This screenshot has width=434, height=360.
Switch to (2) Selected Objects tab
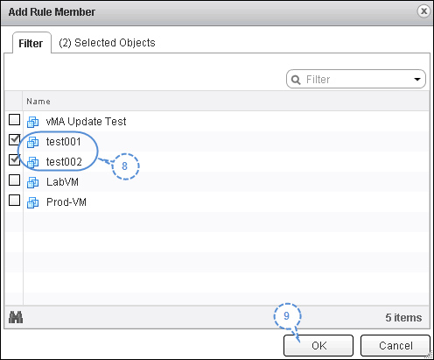point(107,43)
